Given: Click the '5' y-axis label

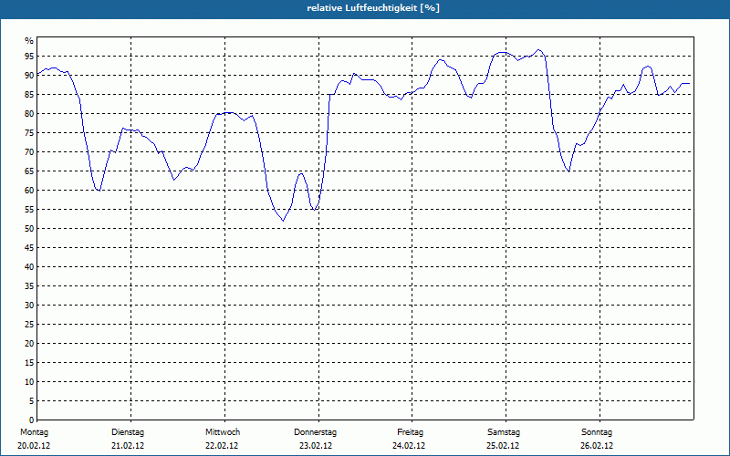Looking at the screenshot, I should 32,401.
